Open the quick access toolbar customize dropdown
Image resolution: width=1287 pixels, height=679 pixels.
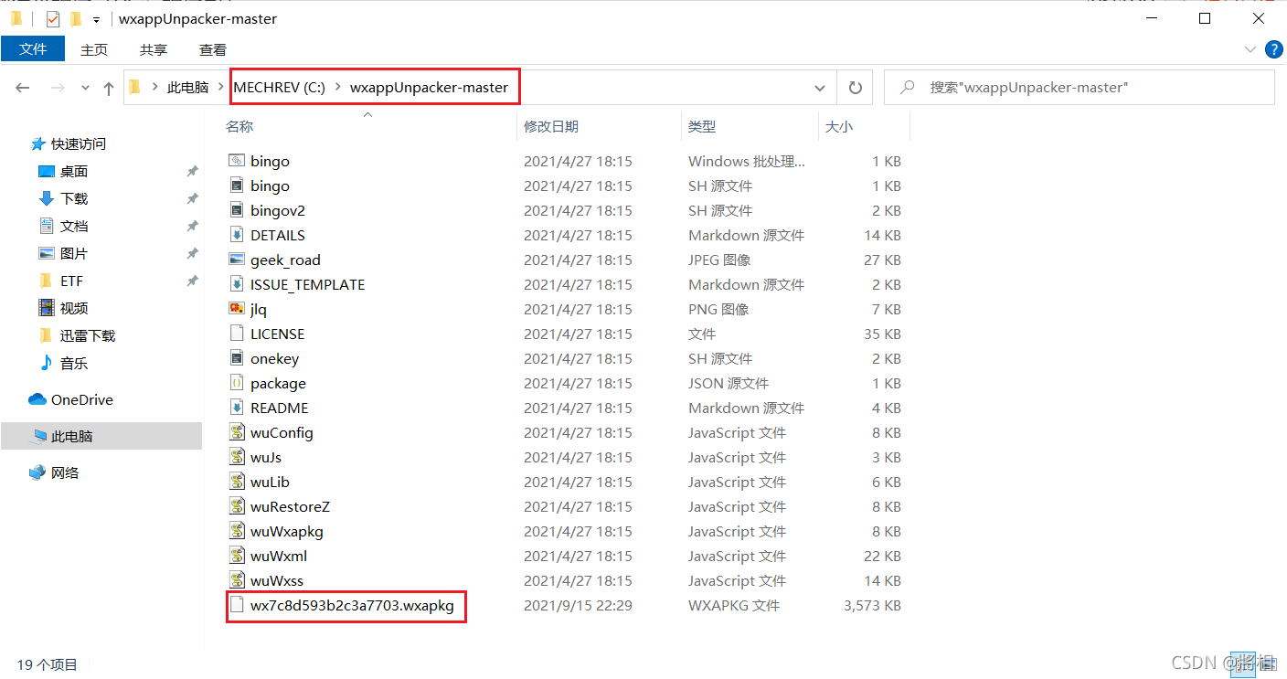(x=94, y=17)
